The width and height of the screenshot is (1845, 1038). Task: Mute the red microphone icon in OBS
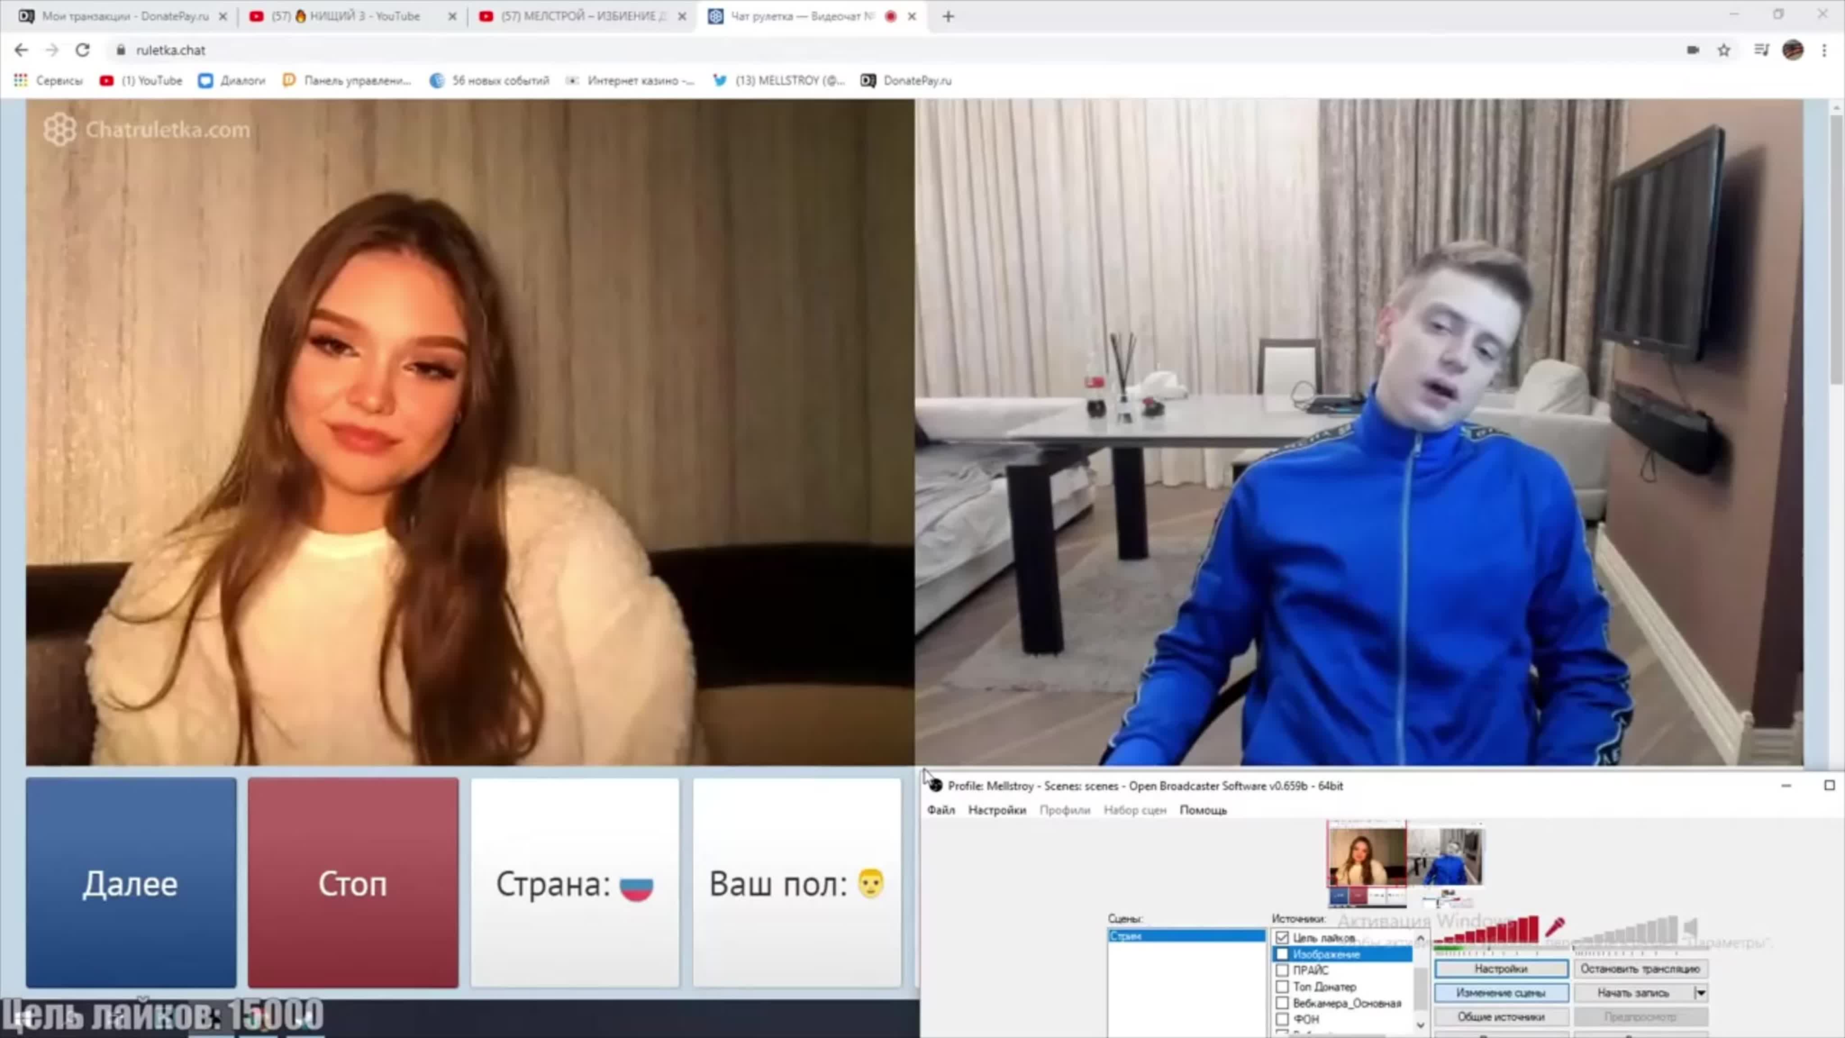[1554, 927]
